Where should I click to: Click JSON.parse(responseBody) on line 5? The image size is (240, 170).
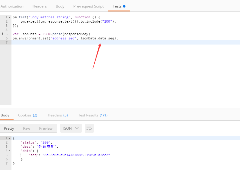pos(66,34)
